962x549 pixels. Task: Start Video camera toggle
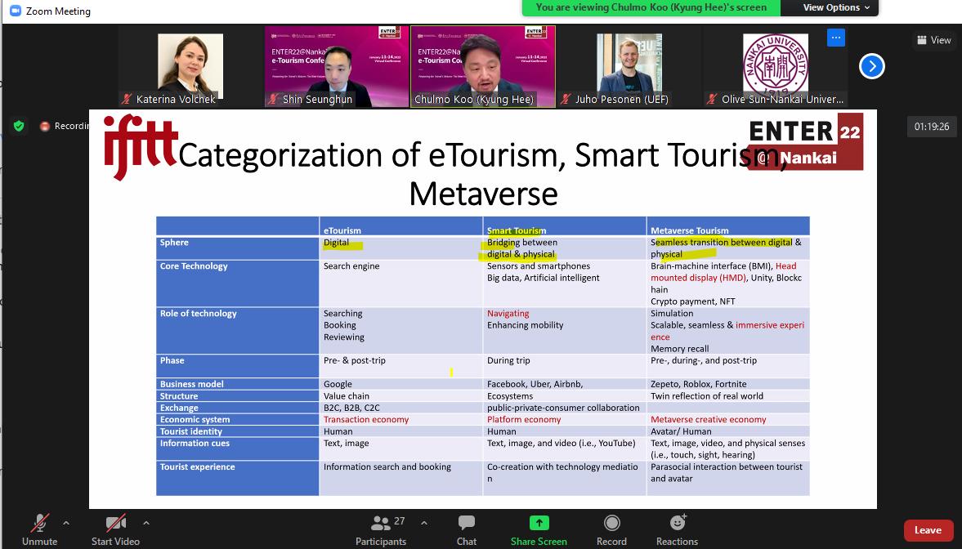coord(115,529)
